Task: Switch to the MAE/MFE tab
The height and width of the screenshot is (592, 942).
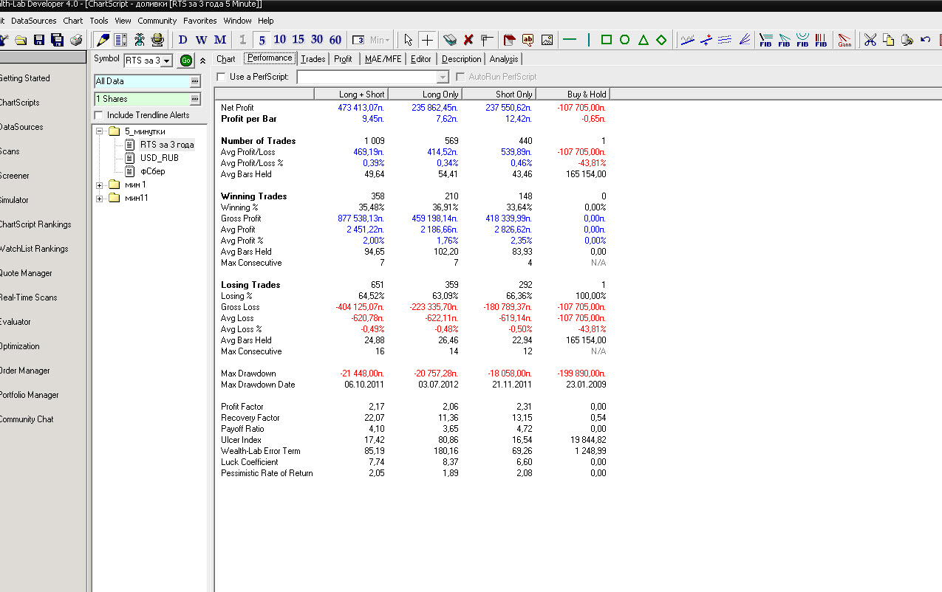Action: (383, 59)
